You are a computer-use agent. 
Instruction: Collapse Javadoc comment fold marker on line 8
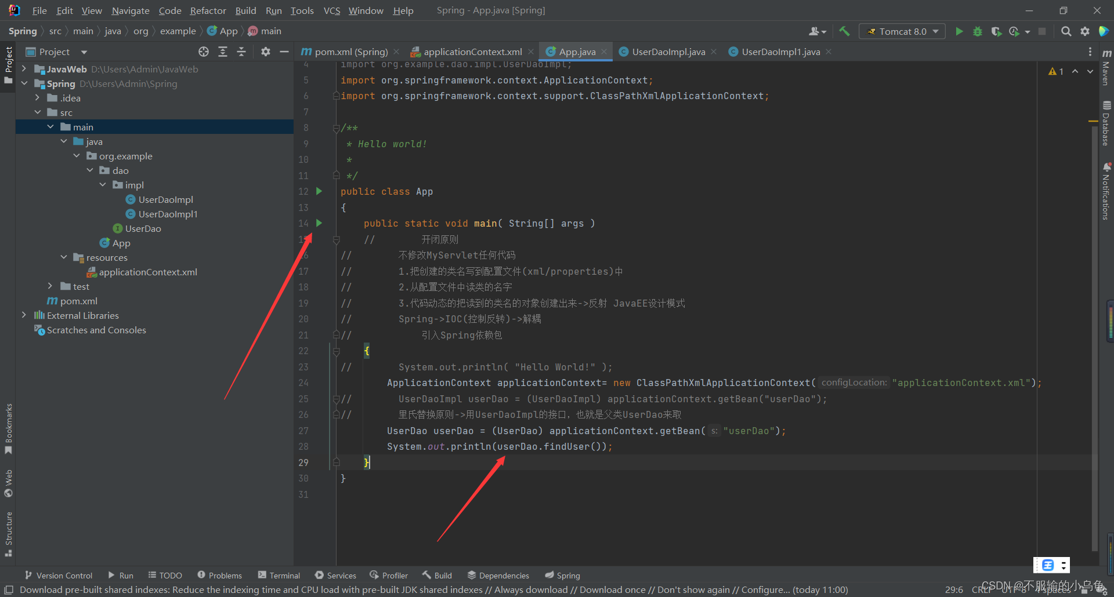(336, 128)
